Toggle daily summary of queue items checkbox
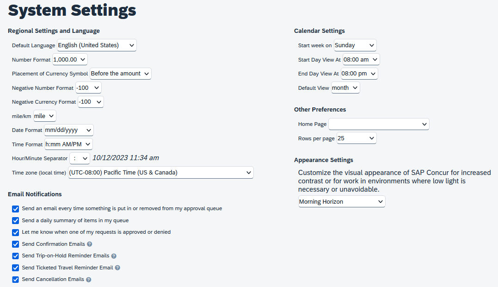The image size is (498, 287). click(16, 221)
